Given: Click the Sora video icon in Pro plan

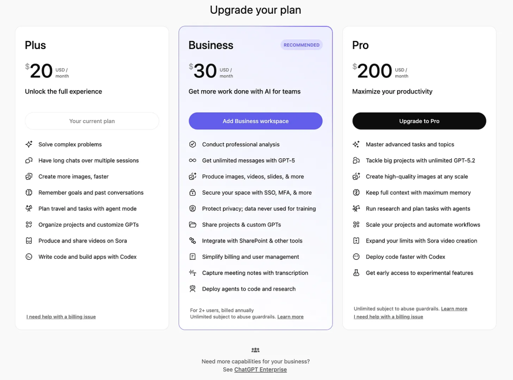Looking at the screenshot, I should click(x=356, y=241).
